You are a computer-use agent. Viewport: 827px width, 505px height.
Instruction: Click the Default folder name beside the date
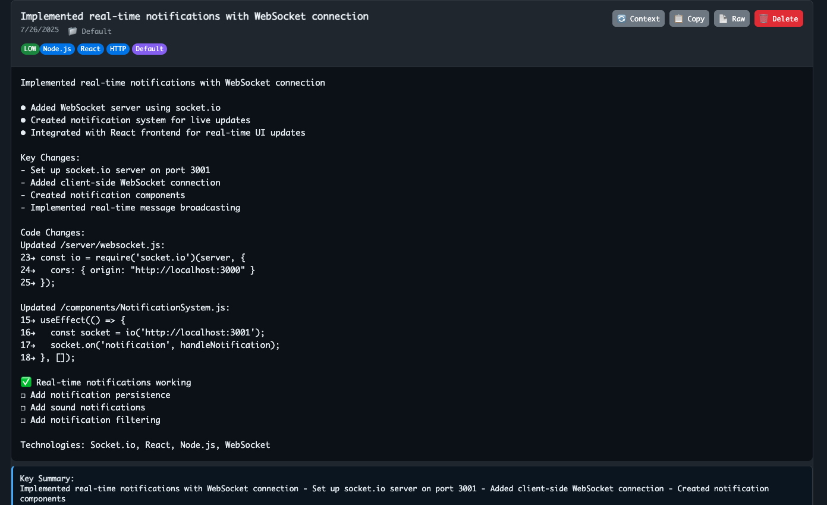[x=96, y=31]
